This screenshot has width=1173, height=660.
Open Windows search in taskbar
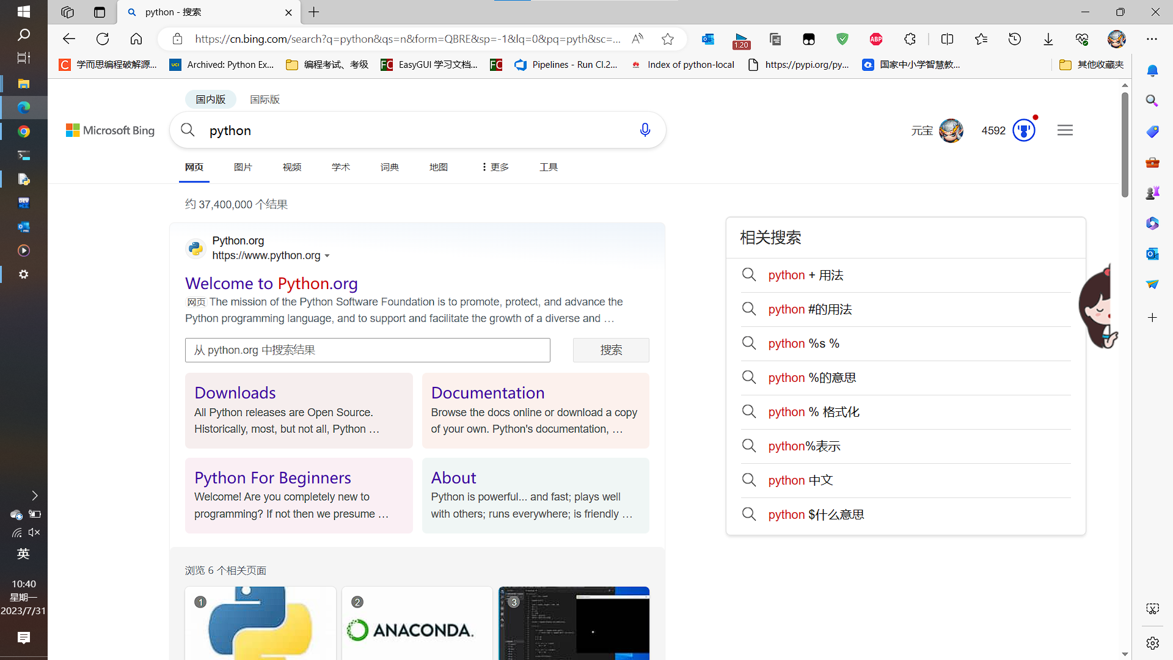pos(24,35)
